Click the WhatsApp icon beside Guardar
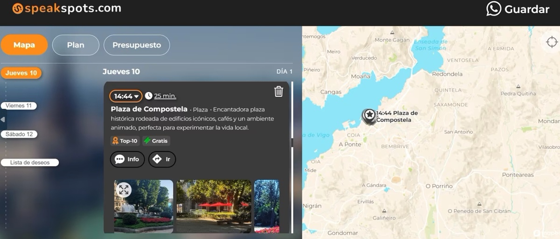This screenshot has height=239, width=560. (x=493, y=9)
